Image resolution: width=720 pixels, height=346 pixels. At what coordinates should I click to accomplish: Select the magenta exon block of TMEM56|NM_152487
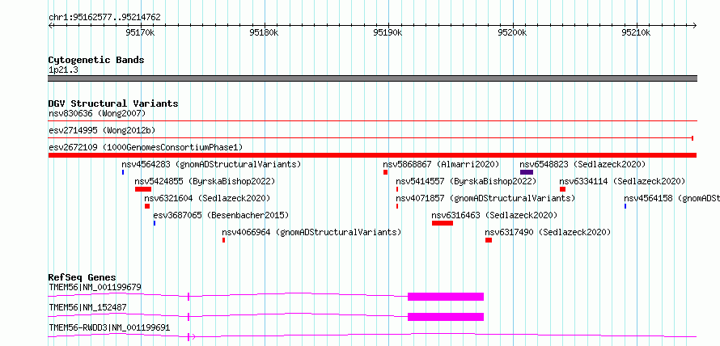coord(446,317)
